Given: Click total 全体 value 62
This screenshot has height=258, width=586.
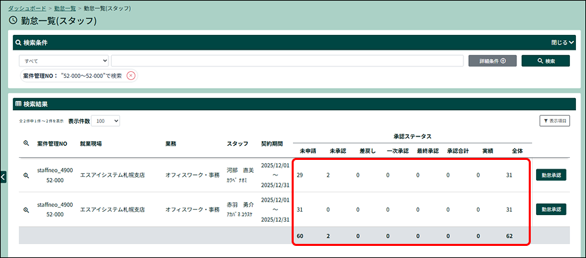Looking at the screenshot, I should pyautogui.click(x=509, y=236).
